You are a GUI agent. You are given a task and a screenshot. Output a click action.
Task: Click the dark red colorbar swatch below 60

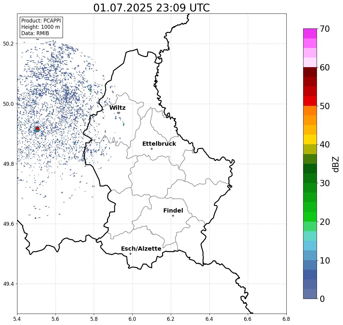310,72
